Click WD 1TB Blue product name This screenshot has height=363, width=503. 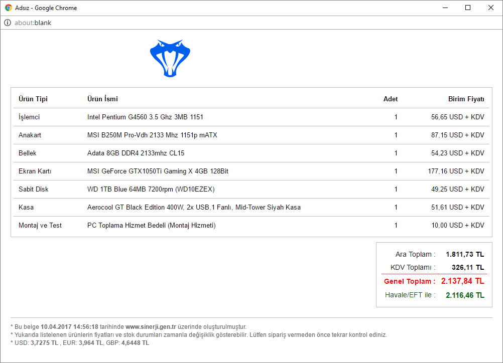click(151, 189)
